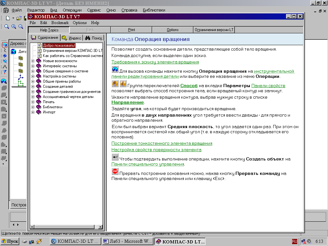Viewport: 328px width, 246px height.
Task: Click right arrow of contents horizontal scrollbar
Action: 100,227
